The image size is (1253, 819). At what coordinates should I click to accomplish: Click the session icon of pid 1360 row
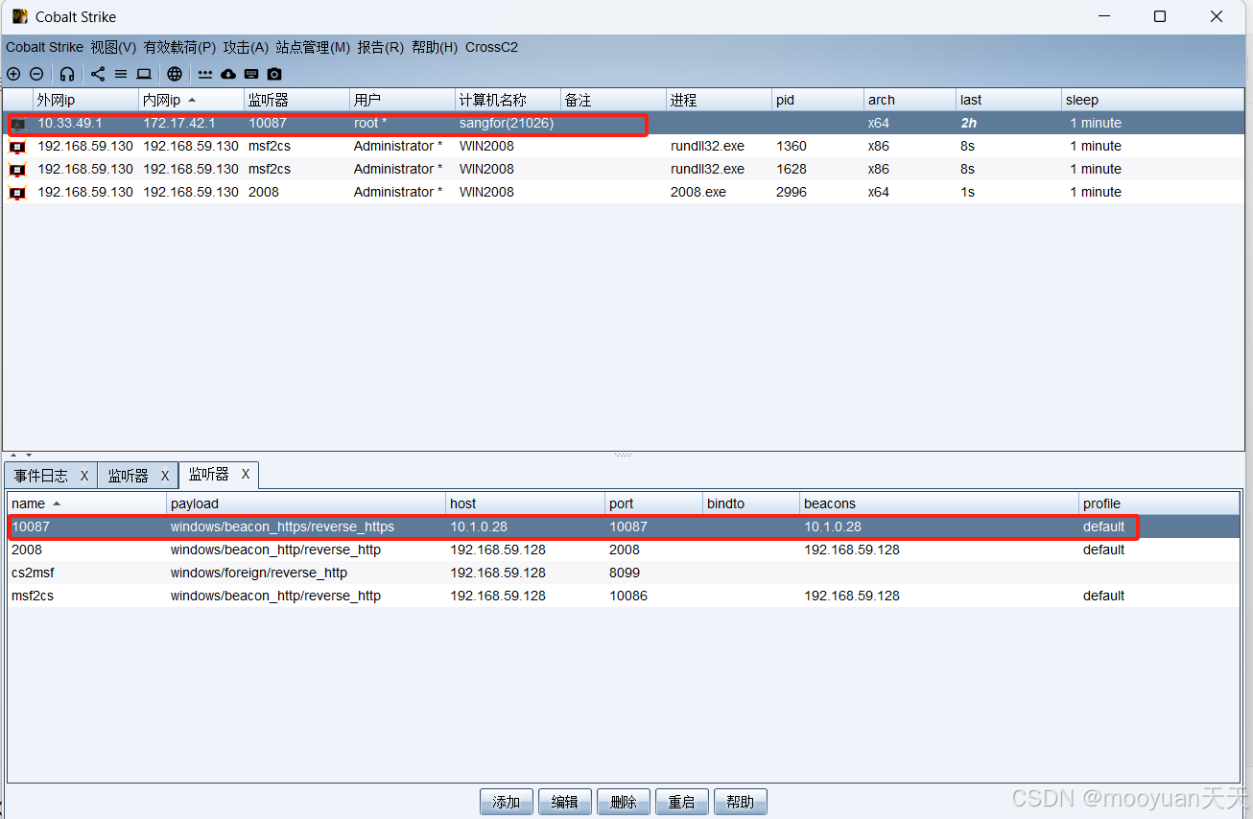click(x=17, y=147)
